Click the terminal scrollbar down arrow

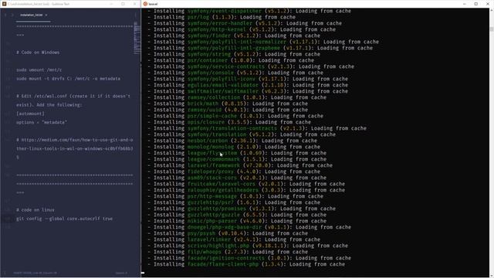[x=492, y=275]
